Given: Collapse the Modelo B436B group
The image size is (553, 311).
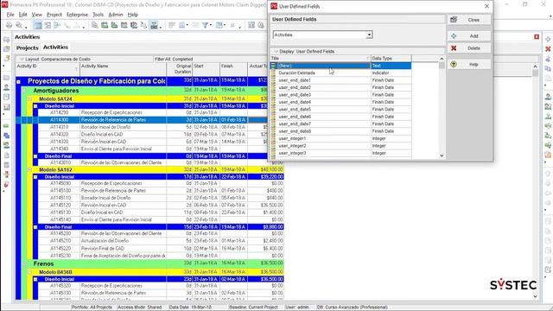Looking at the screenshot, I should [30, 272].
